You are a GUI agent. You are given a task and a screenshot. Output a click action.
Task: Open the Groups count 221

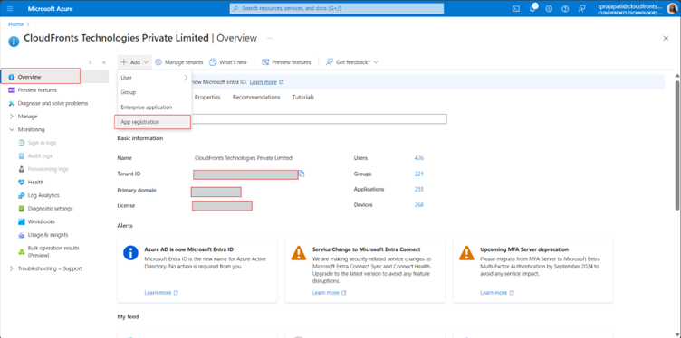tap(418, 174)
